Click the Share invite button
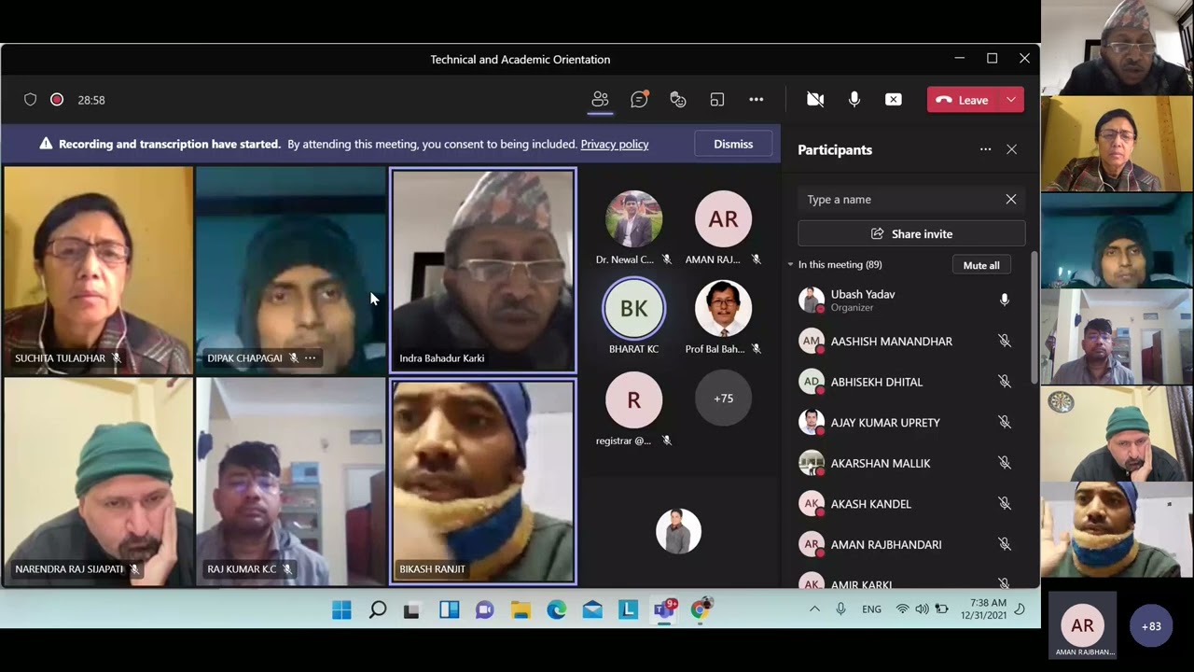 click(x=911, y=234)
